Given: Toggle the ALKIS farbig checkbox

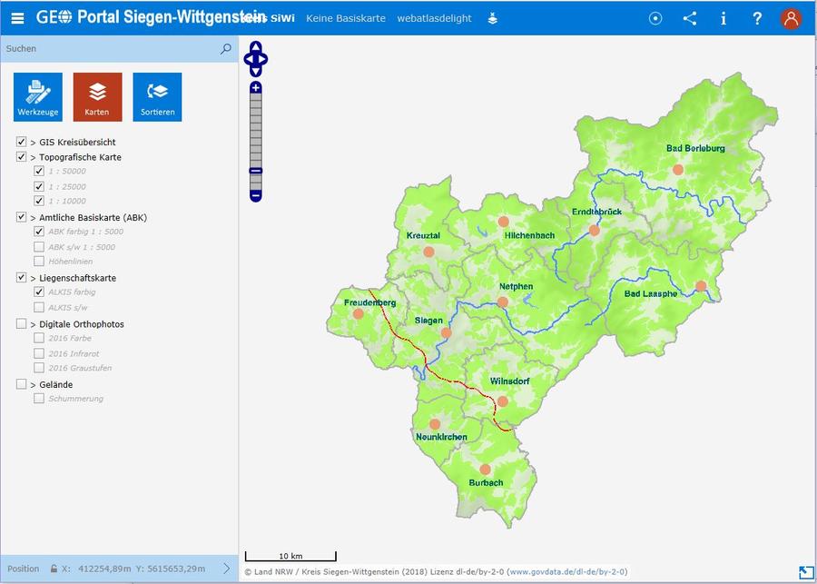Looking at the screenshot, I should coord(39,292).
